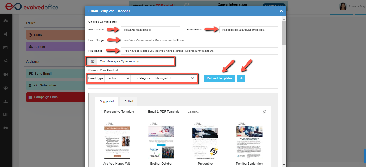Screen dimensions: 366x168
Task: Click the dialog vertical scrollbar thumb
Action: click(x=284, y=33)
